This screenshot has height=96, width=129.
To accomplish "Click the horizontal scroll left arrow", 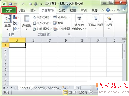I will coord(78,88).
